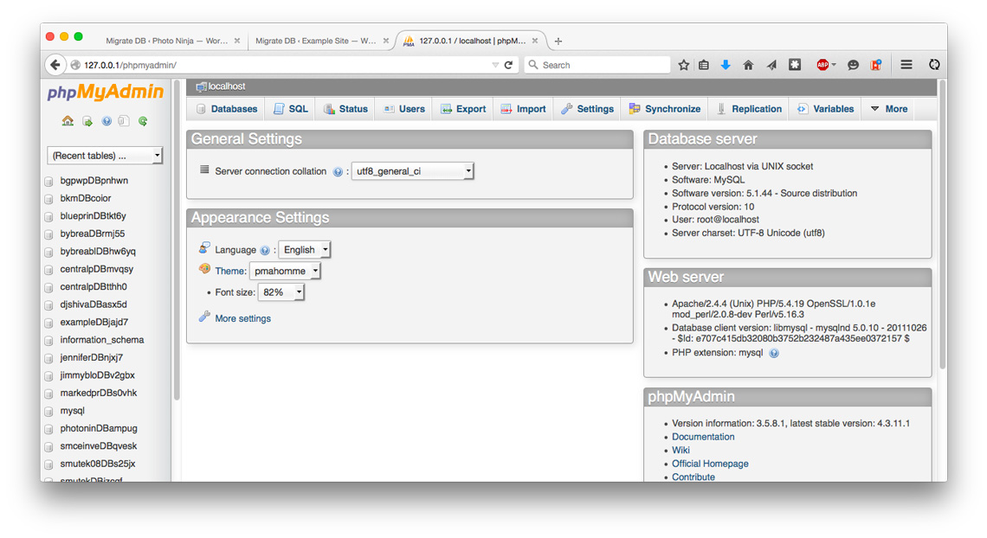This screenshot has height=538, width=987.
Task: Open the Users tab
Action: click(404, 109)
